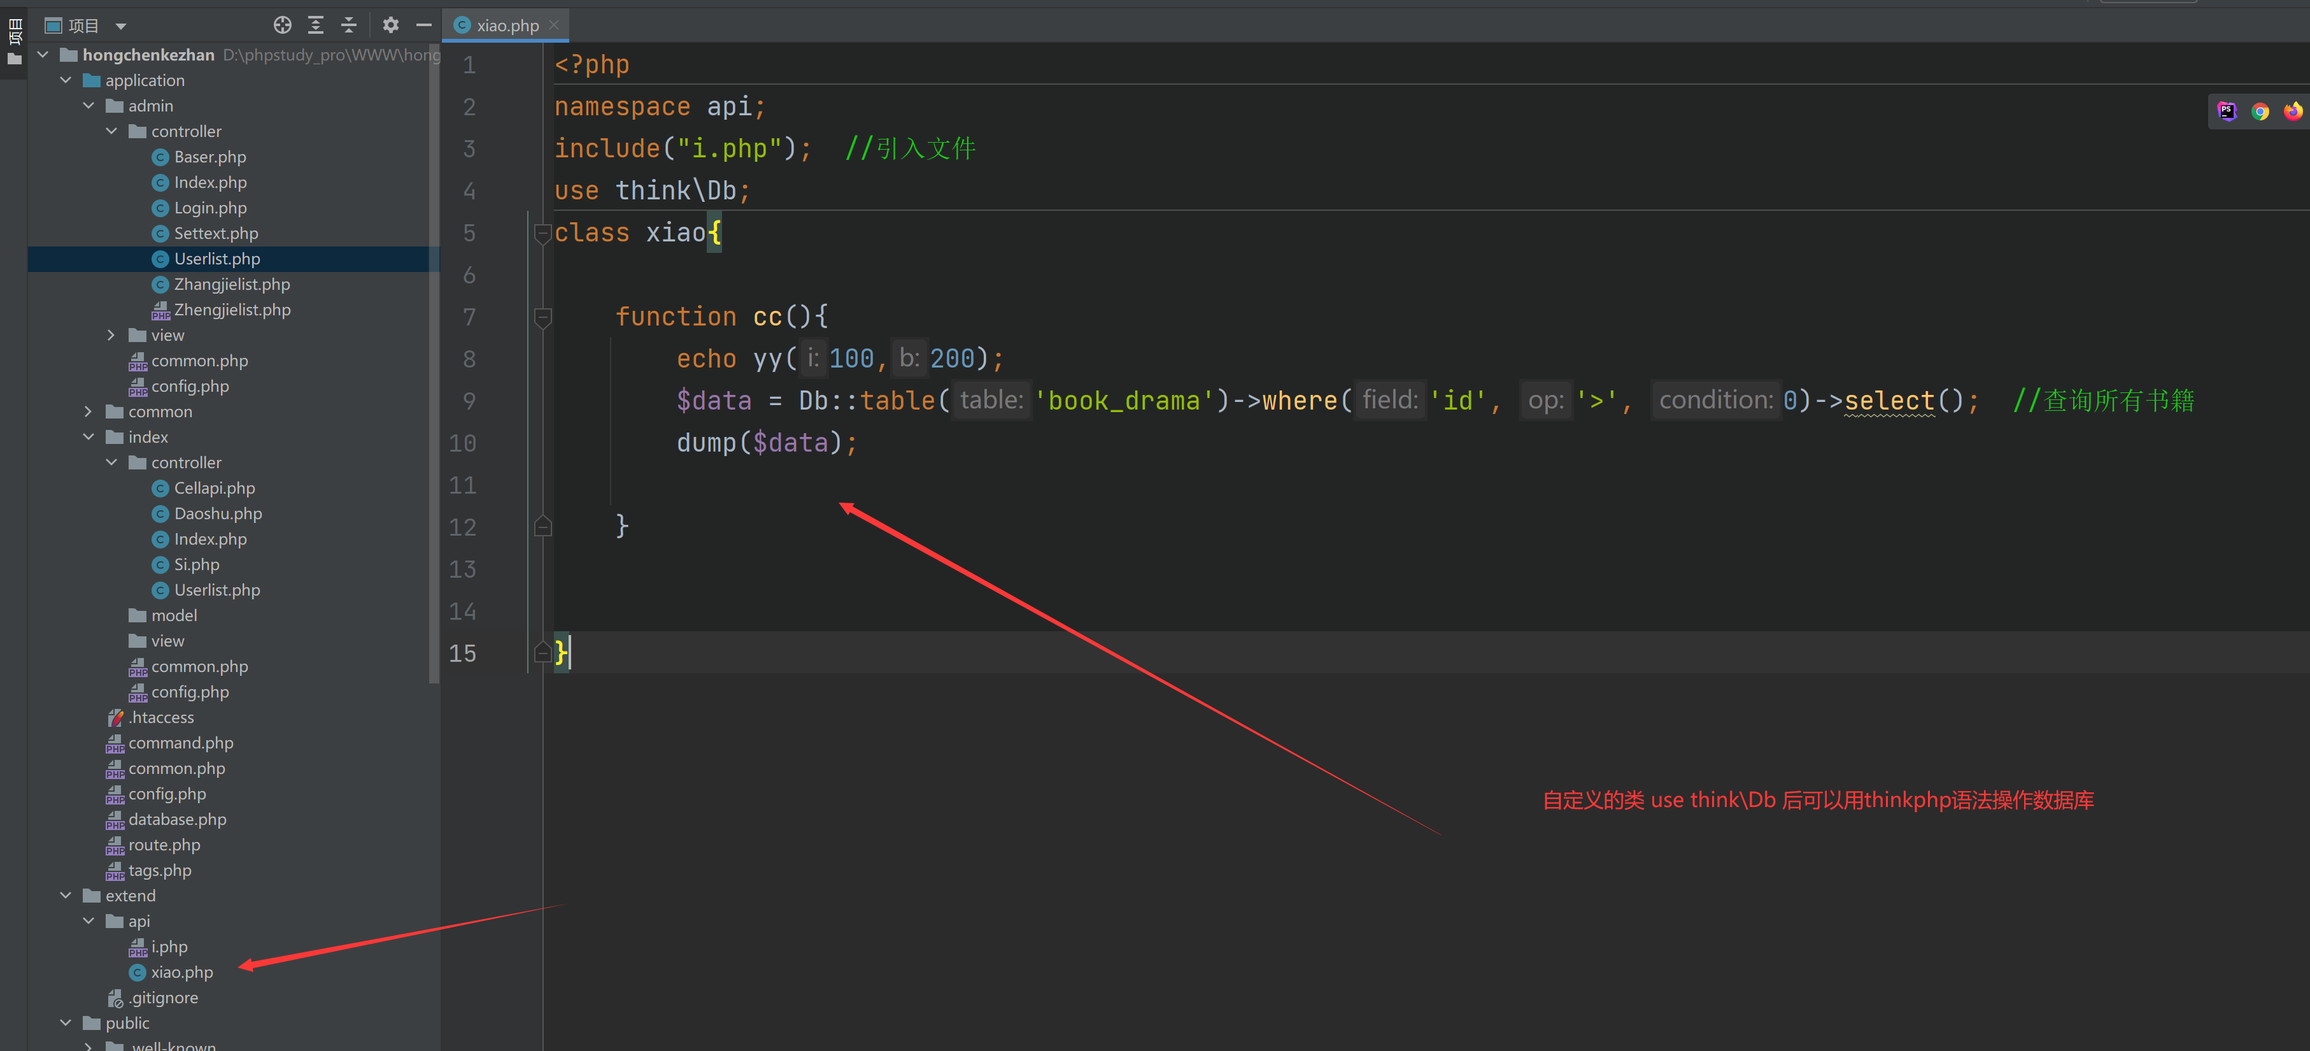
Task: Select the model folder
Action: click(x=174, y=615)
